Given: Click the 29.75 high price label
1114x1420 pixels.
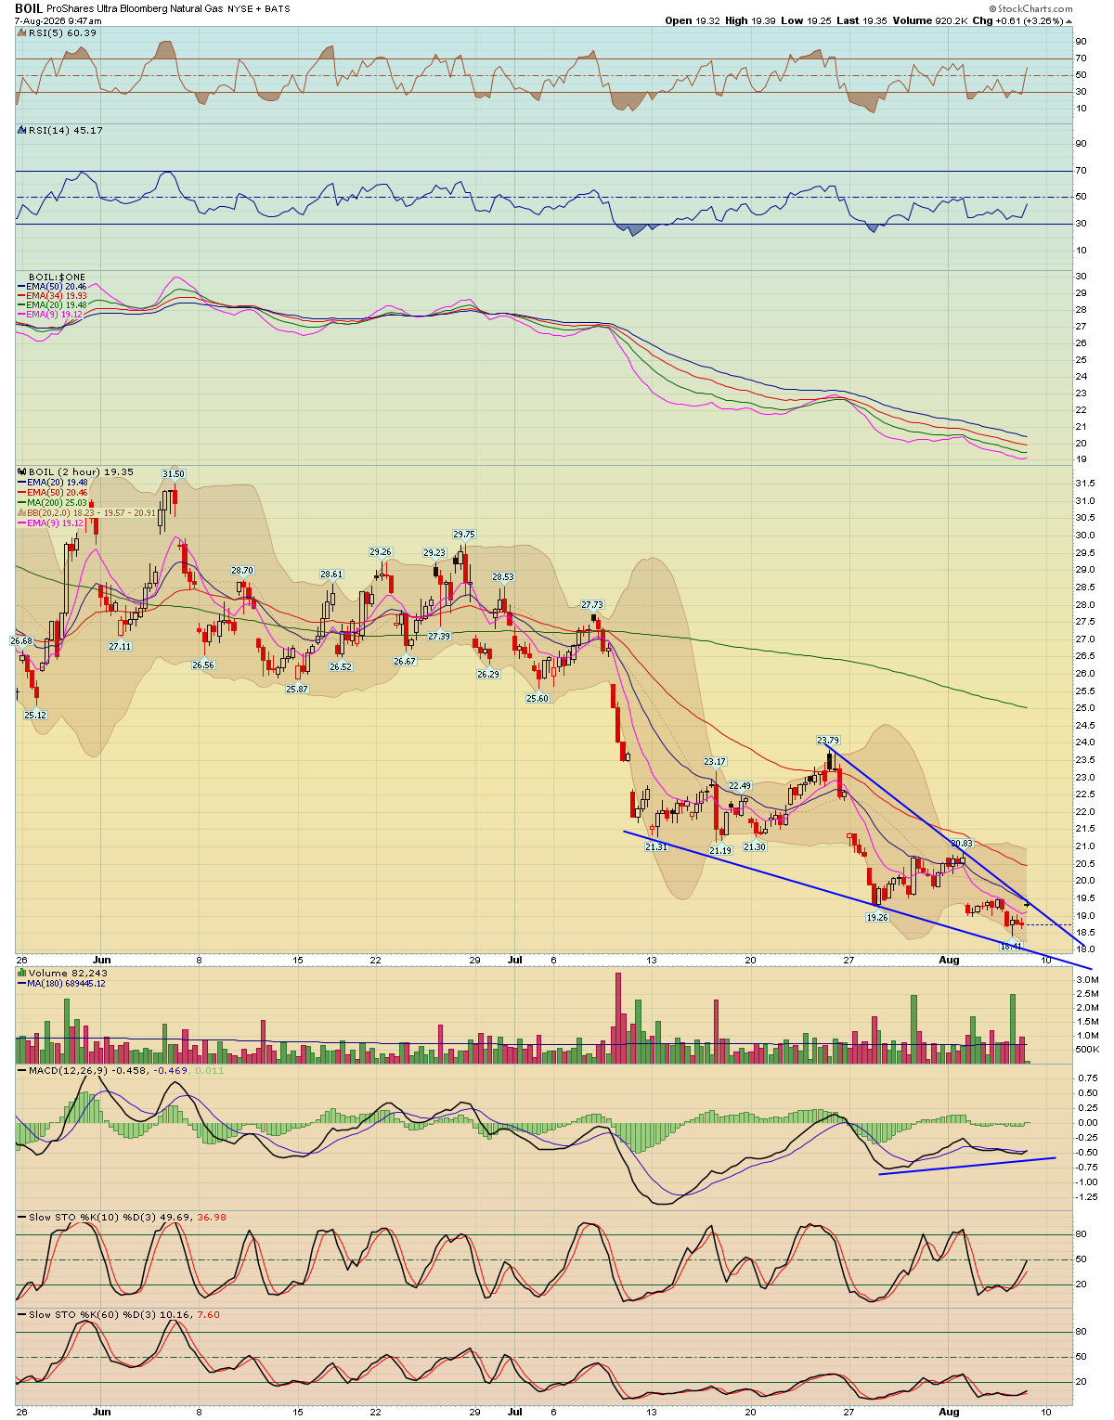Looking at the screenshot, I should pyautogui.click(x=464, y=534).
